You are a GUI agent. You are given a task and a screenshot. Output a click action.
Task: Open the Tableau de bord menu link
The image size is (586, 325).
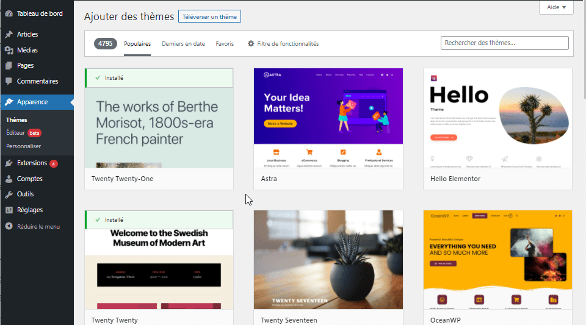pos(40,13)
